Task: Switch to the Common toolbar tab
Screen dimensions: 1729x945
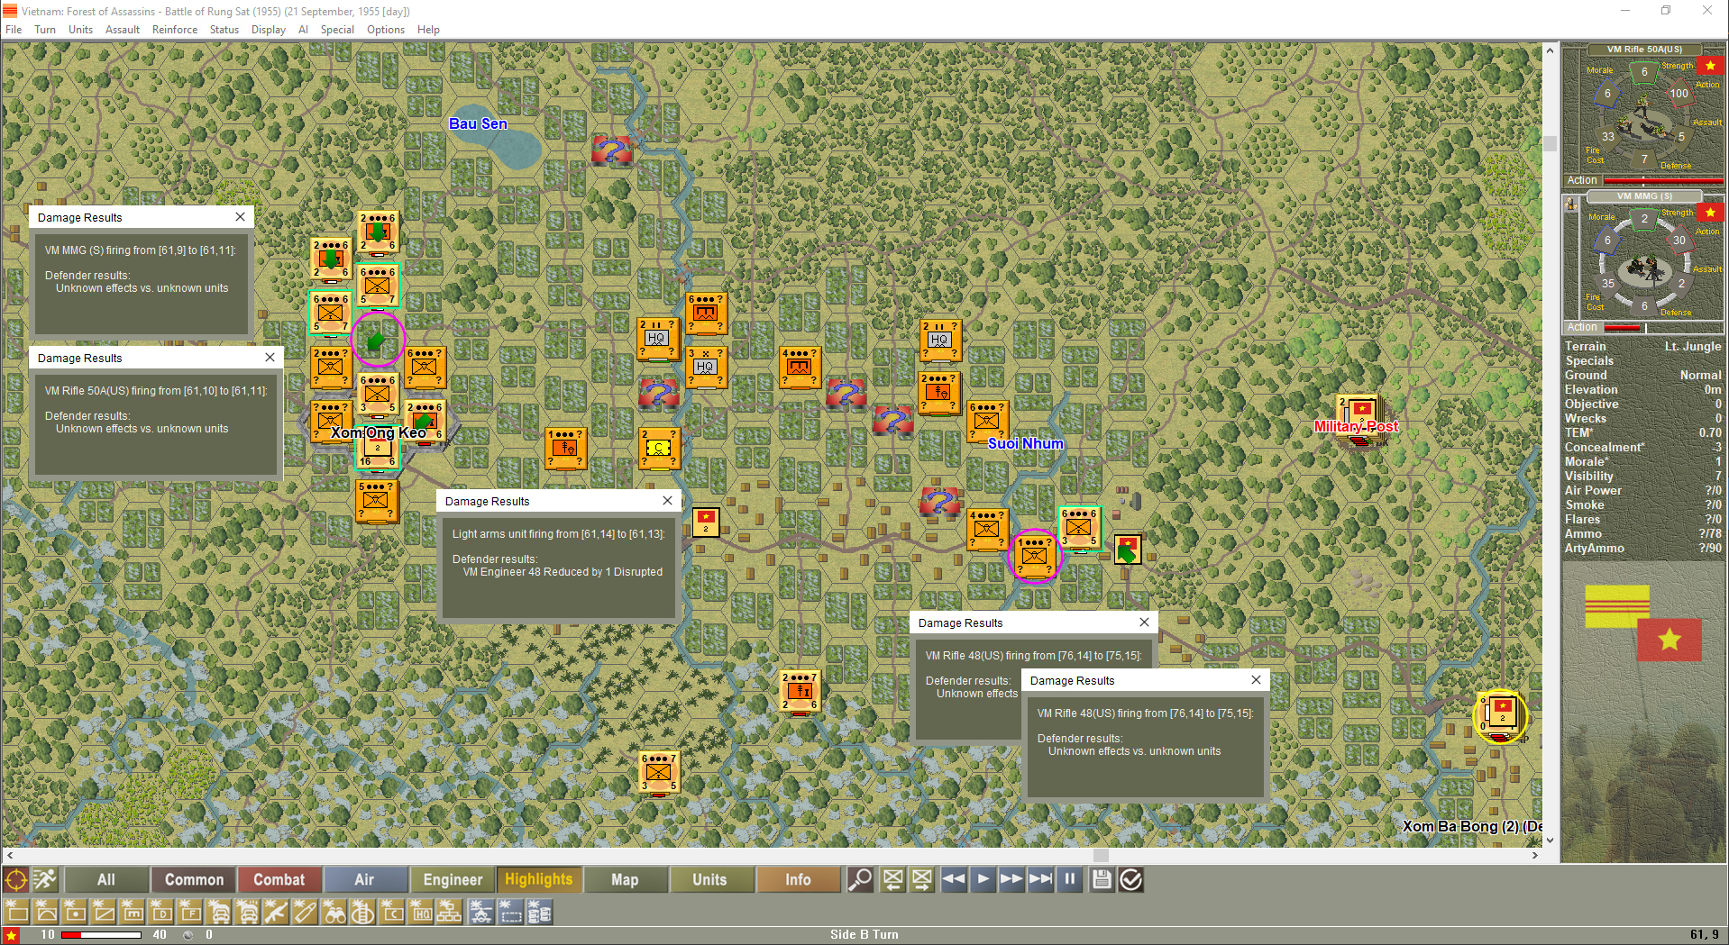Action: [194, 879]
